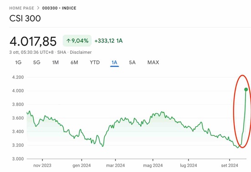Viewport: 251px width, 172px height.
Task: Click the 000300 · INDICE breadcrumb
Action: point(59,8)
